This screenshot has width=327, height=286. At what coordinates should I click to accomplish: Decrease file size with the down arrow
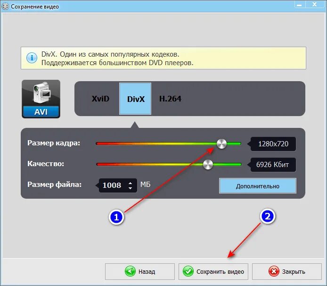click(131, 188)
